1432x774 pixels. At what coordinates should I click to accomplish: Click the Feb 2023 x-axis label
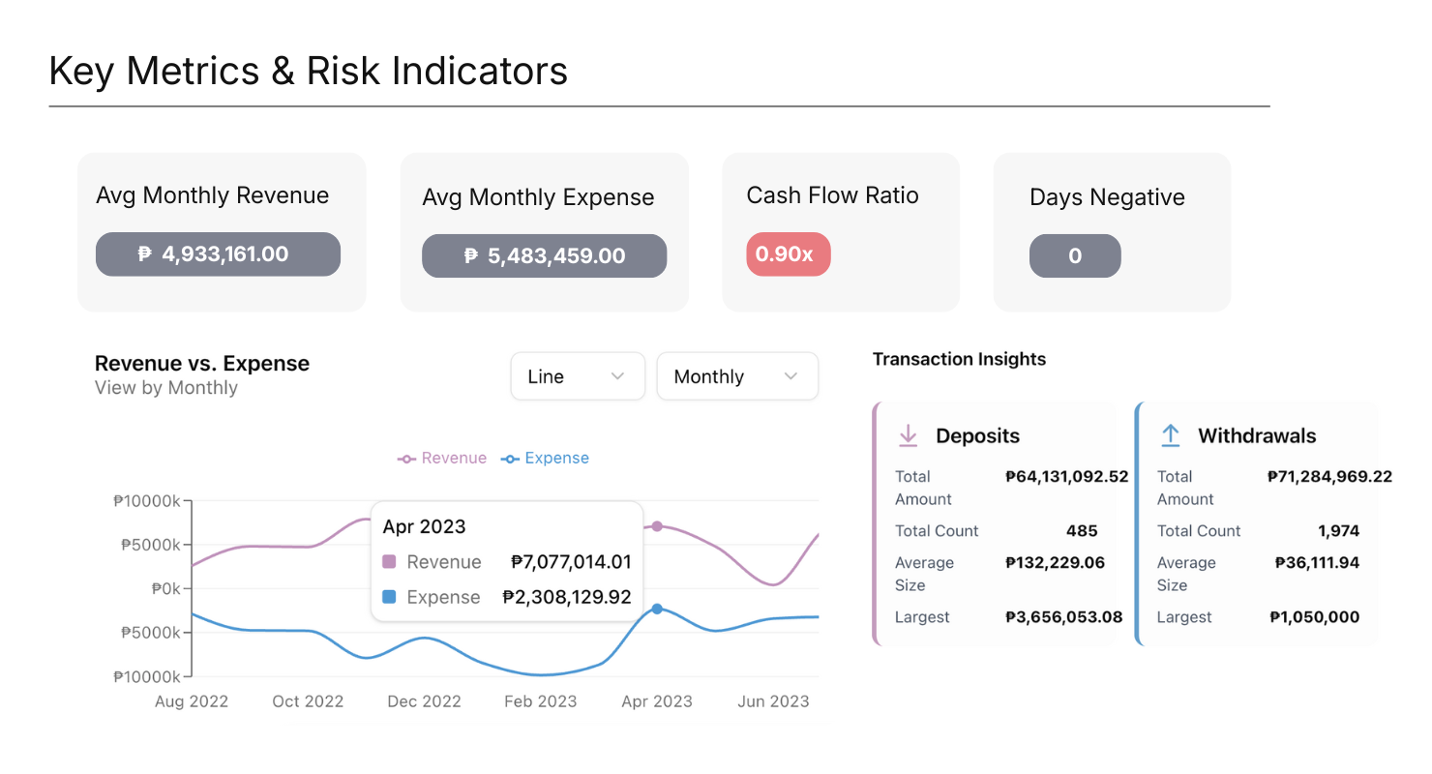click(x=540, y=701)
